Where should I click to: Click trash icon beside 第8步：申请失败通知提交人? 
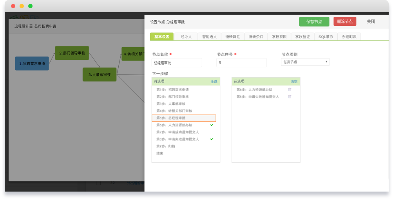tap(290, 97)
